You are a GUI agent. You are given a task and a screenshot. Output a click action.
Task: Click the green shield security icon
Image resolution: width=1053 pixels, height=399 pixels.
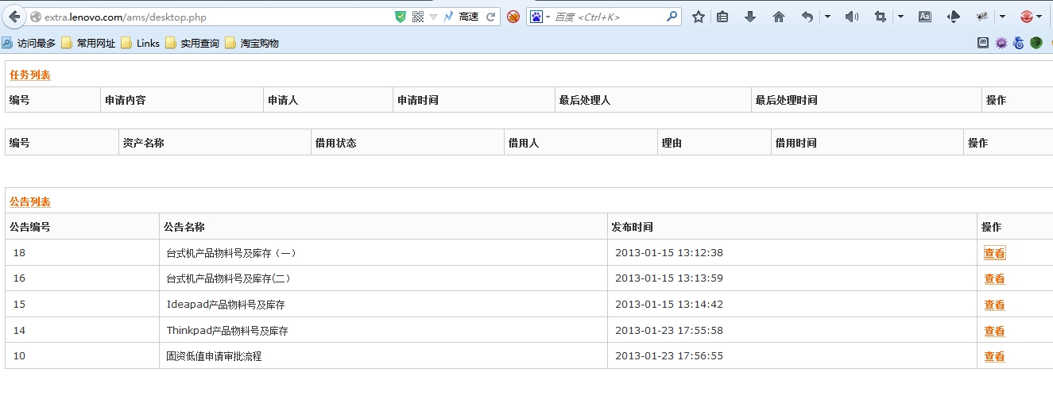click(x=401, y=17)
